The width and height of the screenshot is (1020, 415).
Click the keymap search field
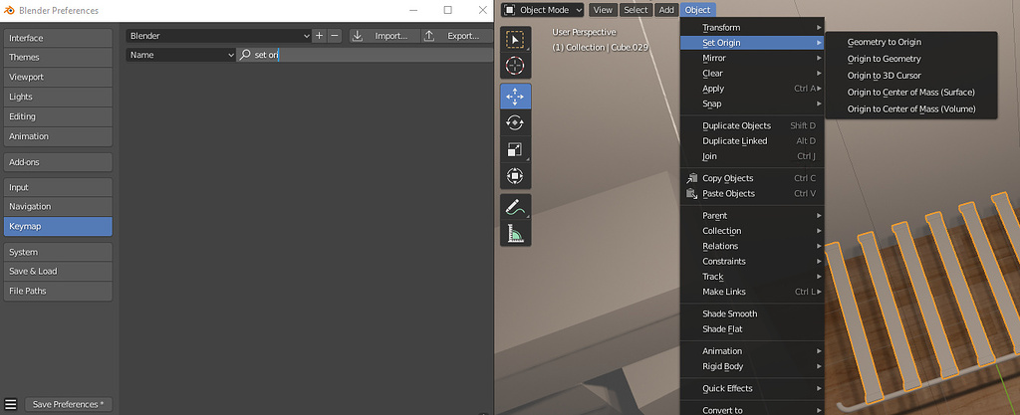(365, 55)
